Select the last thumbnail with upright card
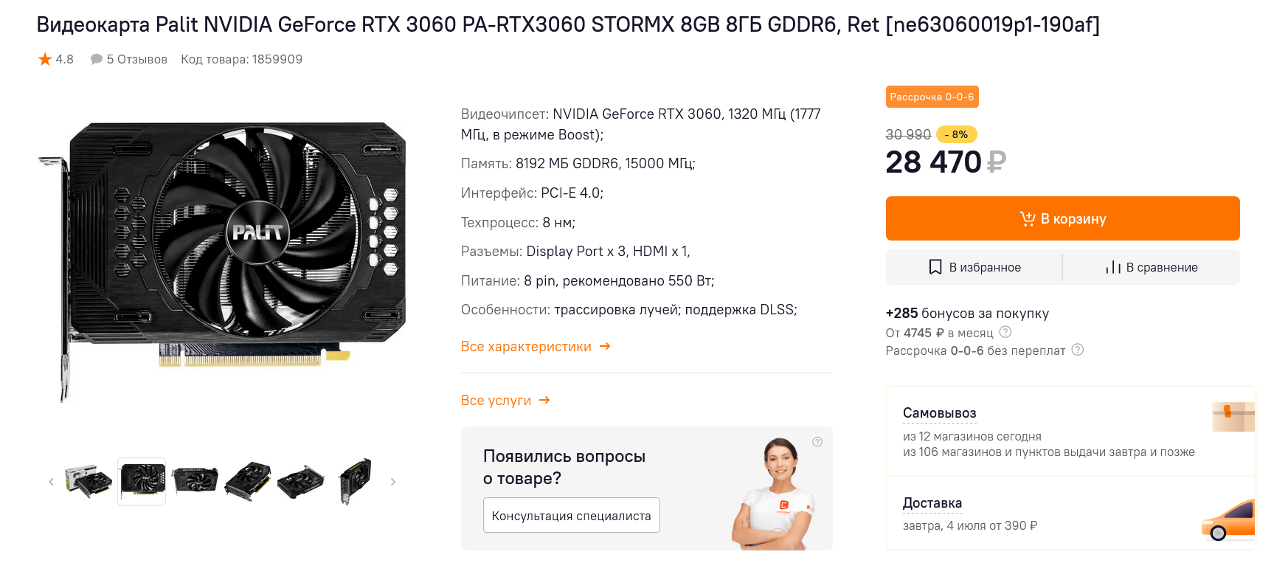The image size is (1288, 563). 355,482
